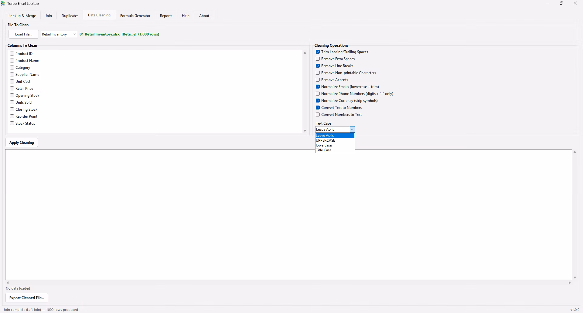Go to the Formula Generator tab
This screenshot has height=313, width=583.
(135, 16)
